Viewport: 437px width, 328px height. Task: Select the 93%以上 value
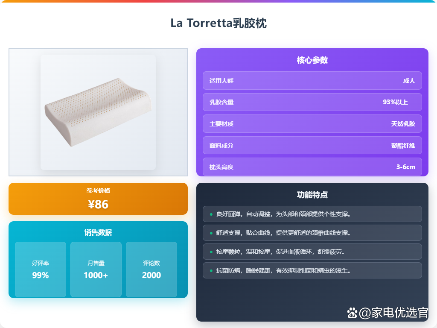pyautogui.click(x=395, y=102)
